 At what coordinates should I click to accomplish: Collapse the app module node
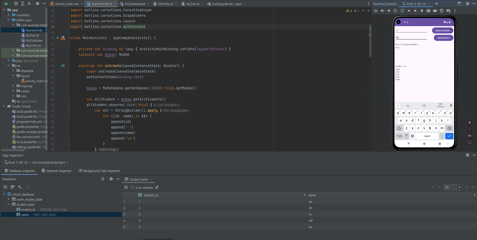[4, 10]
